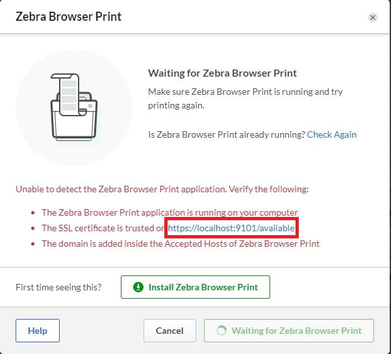The width and height of the screenshot is (391, 354).
Task: Click the 'Unable to detect' error message
Action: coord(162,189)
